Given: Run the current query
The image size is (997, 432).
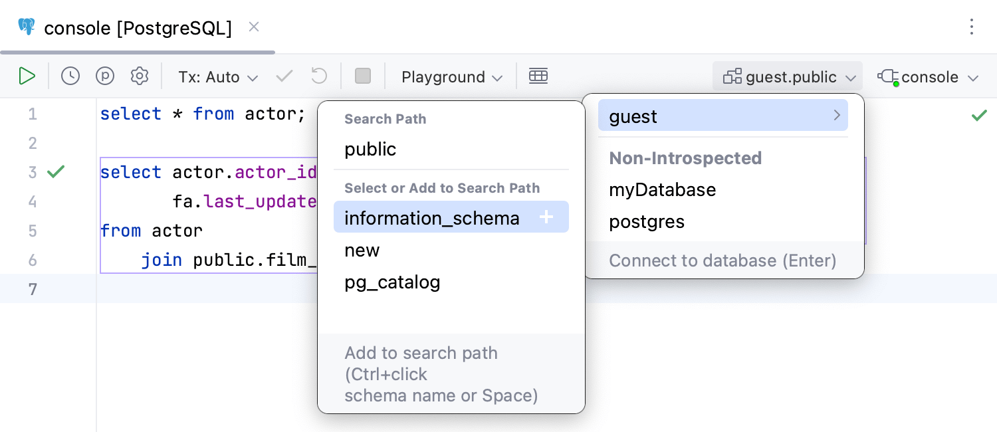Looking at the screenshot, I should (27, 76).
